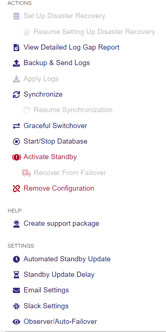Click the Slack Settings logo icon
This screenshot has height=332, width=166.
pos(17,306)
